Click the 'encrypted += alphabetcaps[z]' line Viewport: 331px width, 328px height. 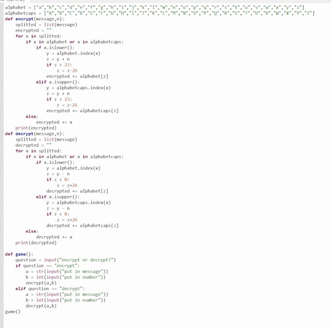coord(82,111)
